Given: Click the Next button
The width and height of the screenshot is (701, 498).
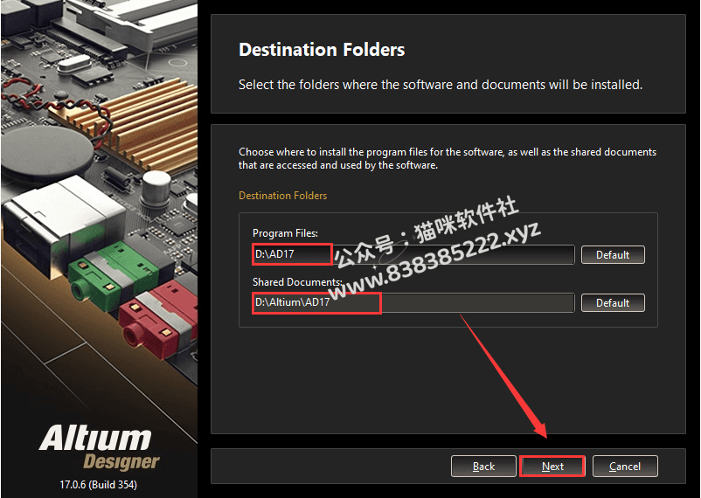Looking at the screenshot, I should (x=552, y=467).
